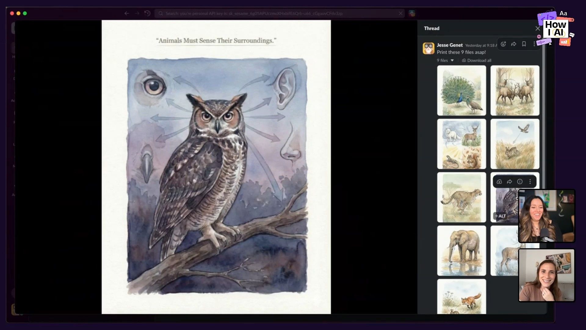Open the arctic fox and deer thumbnail
Screen dimensions: 586x330
tap(461, 144)
